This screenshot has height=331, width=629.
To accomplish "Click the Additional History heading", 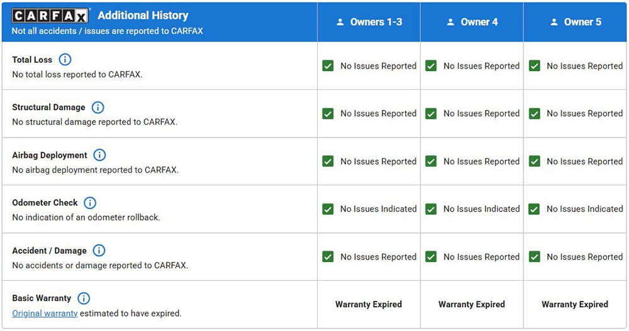I will [x=143, y=15].
